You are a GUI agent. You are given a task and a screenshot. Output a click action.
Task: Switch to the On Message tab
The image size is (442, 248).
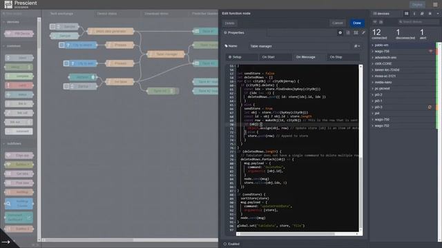309,57
